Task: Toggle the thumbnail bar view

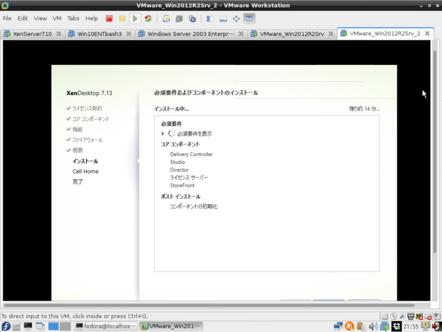Action: [223, 19]
